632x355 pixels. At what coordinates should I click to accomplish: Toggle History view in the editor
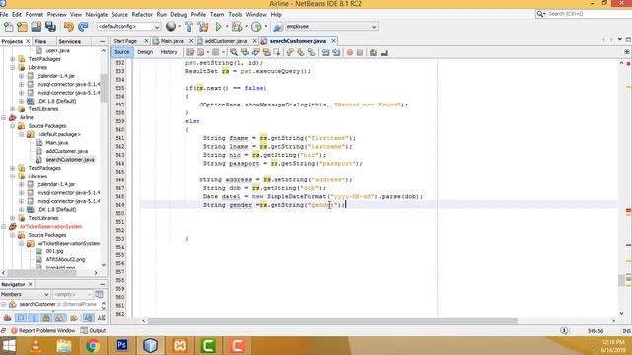169,52
